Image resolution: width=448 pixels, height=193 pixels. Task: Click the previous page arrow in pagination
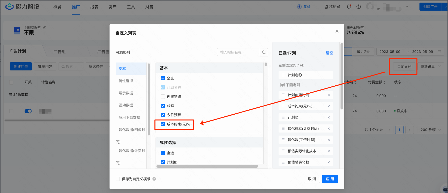click(389, 130)
